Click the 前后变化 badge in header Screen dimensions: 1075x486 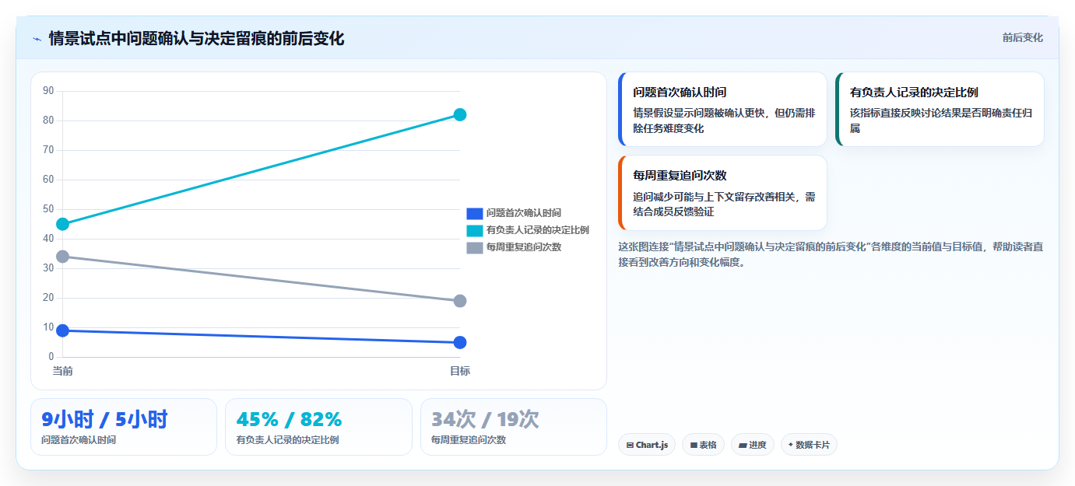pos(1022,38)
